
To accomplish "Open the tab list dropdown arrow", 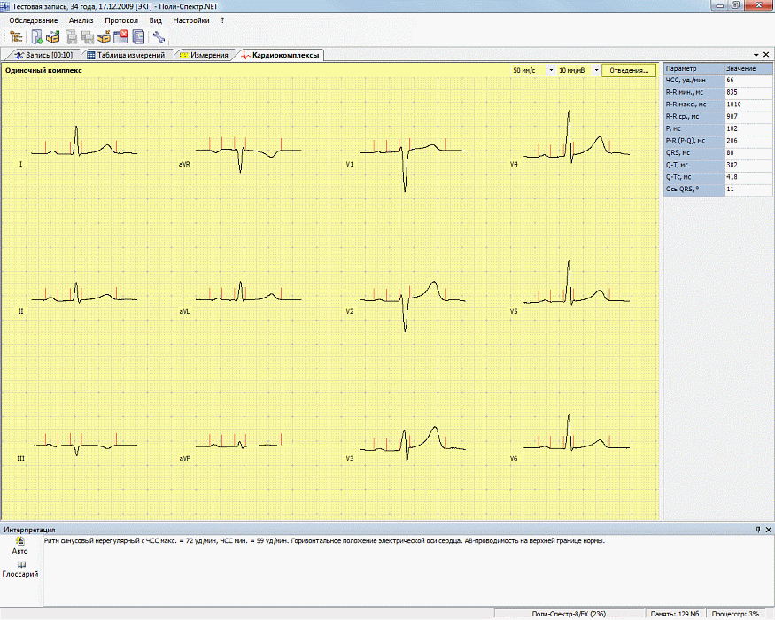I will 755,55.
